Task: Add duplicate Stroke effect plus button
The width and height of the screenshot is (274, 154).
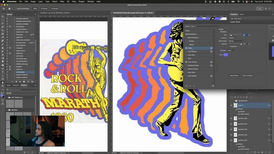Action: click(211, 48)
